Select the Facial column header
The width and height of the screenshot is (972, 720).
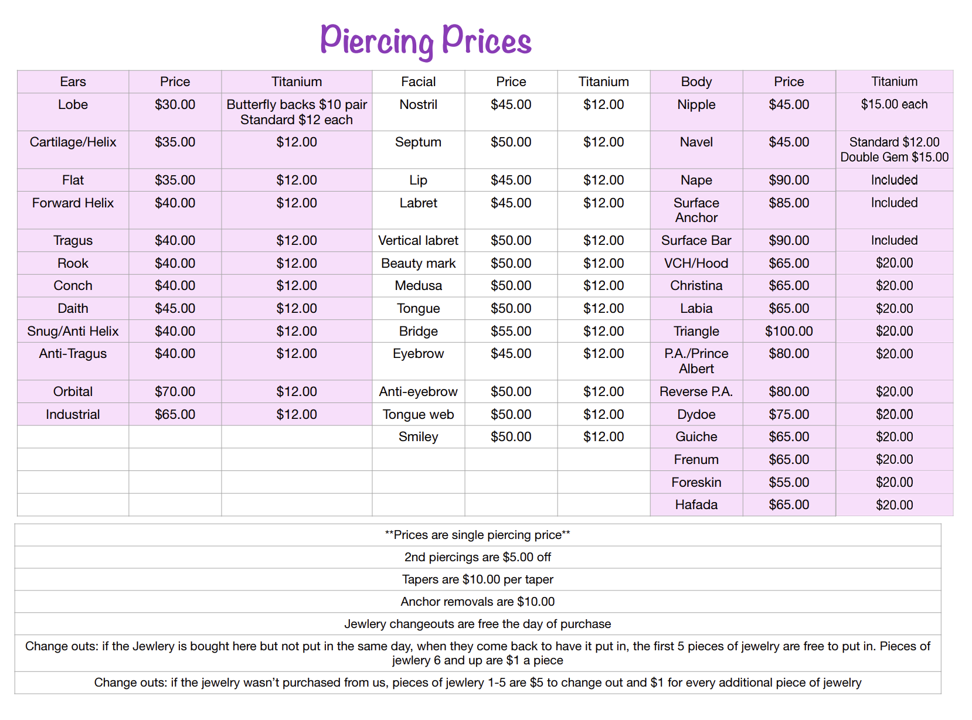click(418, 82)
